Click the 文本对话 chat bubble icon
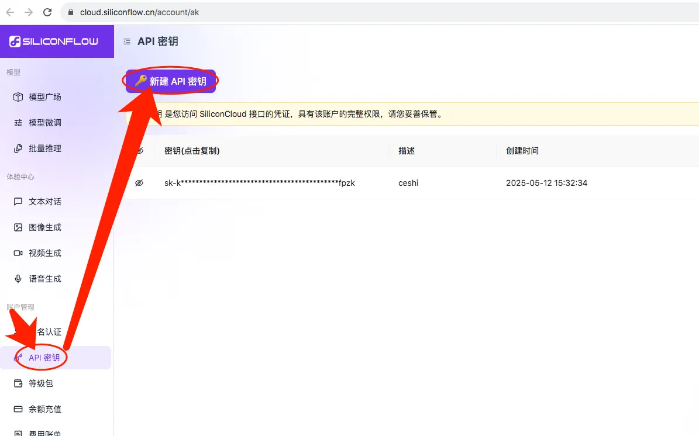Image resolution: width=699 pixels, height=436 pixels. 18,202
